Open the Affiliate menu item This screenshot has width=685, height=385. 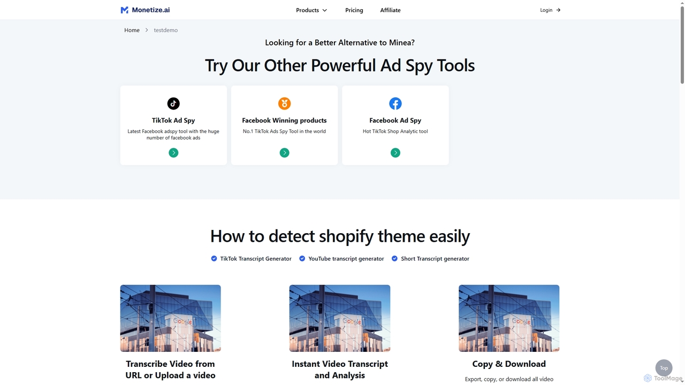[390, 10]
